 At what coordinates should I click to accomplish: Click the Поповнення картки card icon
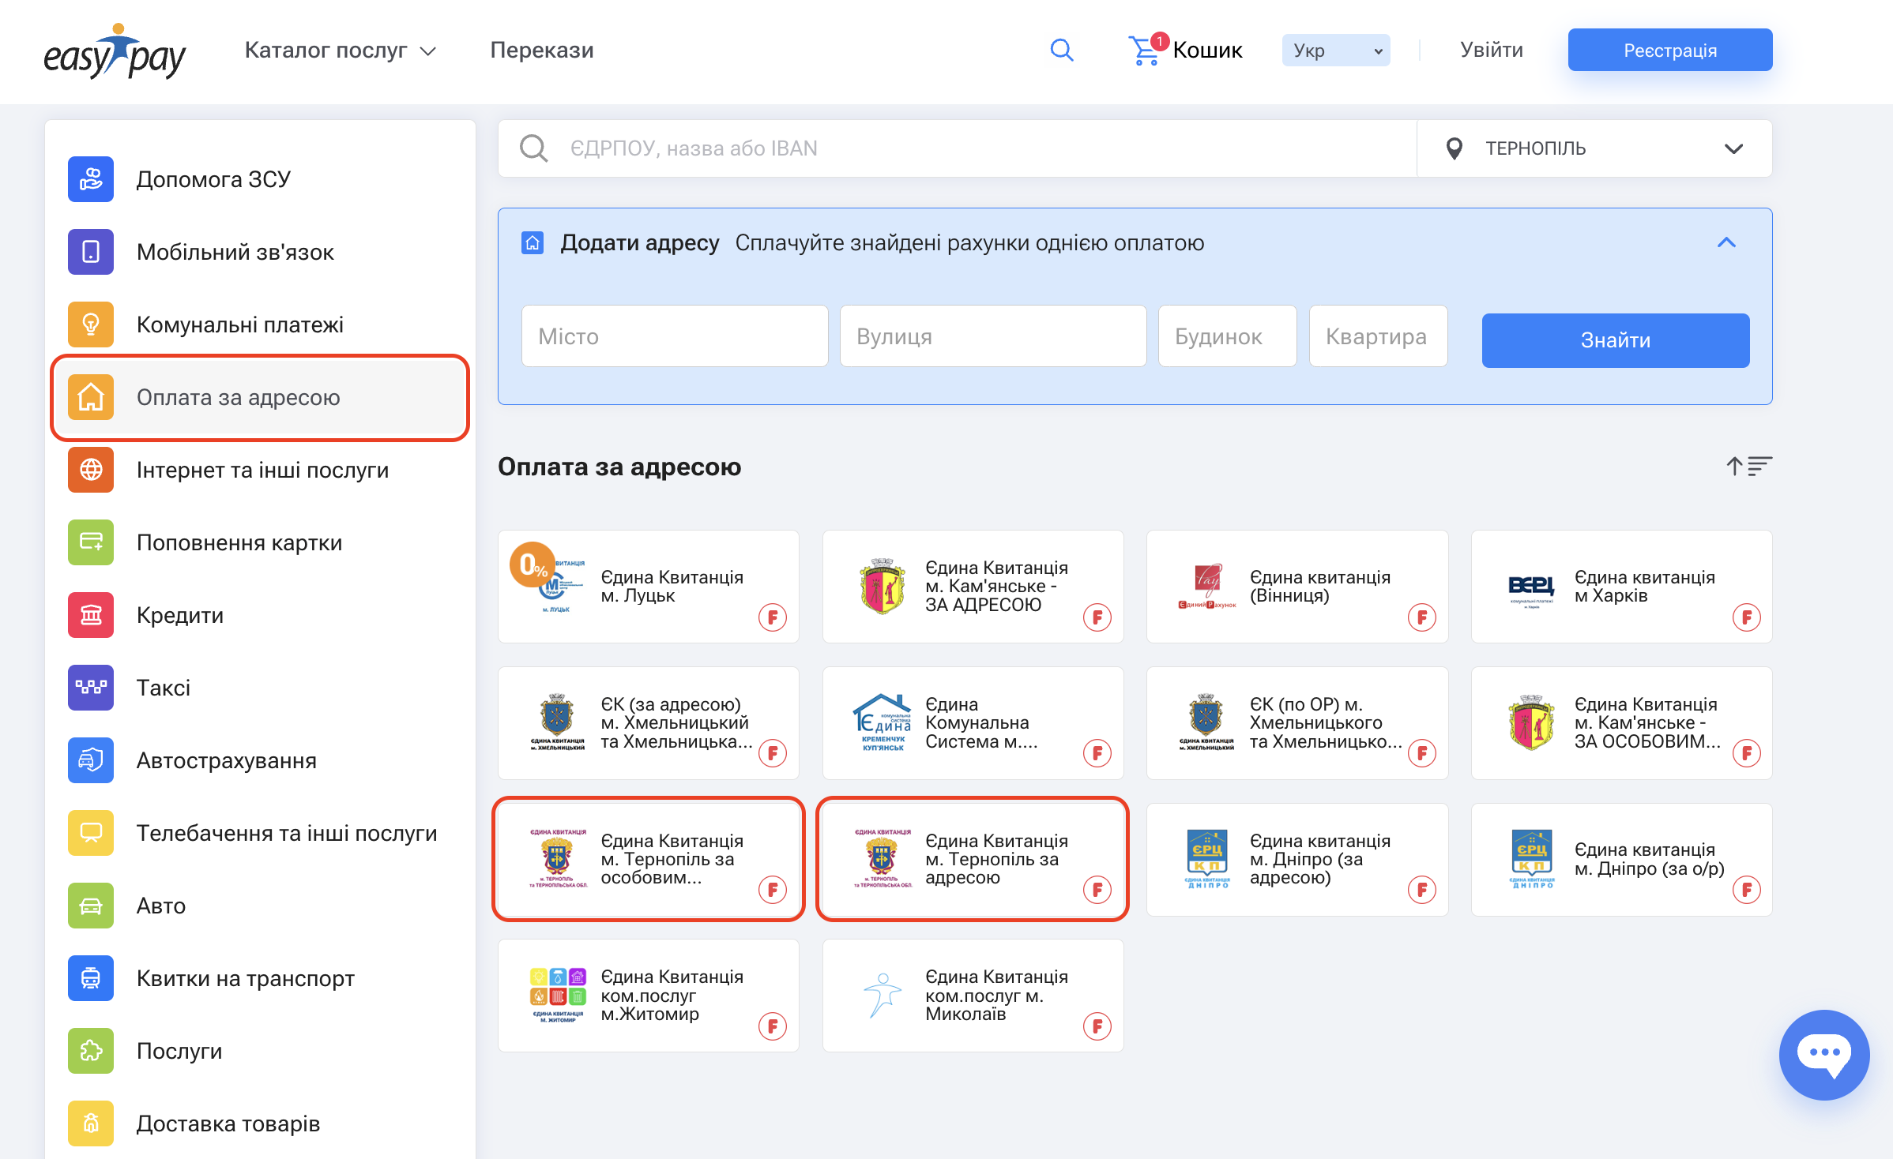coord(91,542)
